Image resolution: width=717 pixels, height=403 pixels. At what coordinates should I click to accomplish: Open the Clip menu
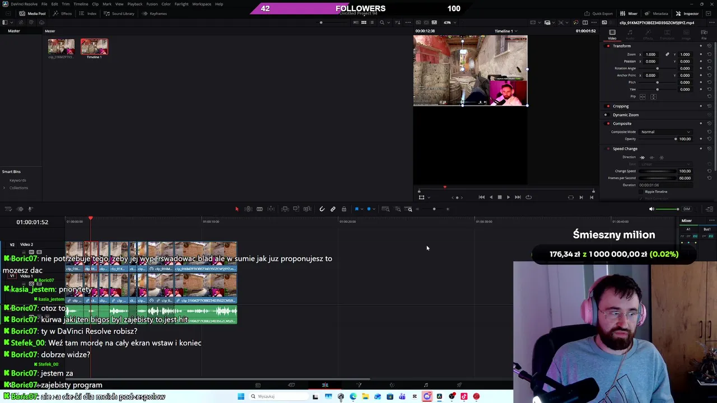[95, 4]
